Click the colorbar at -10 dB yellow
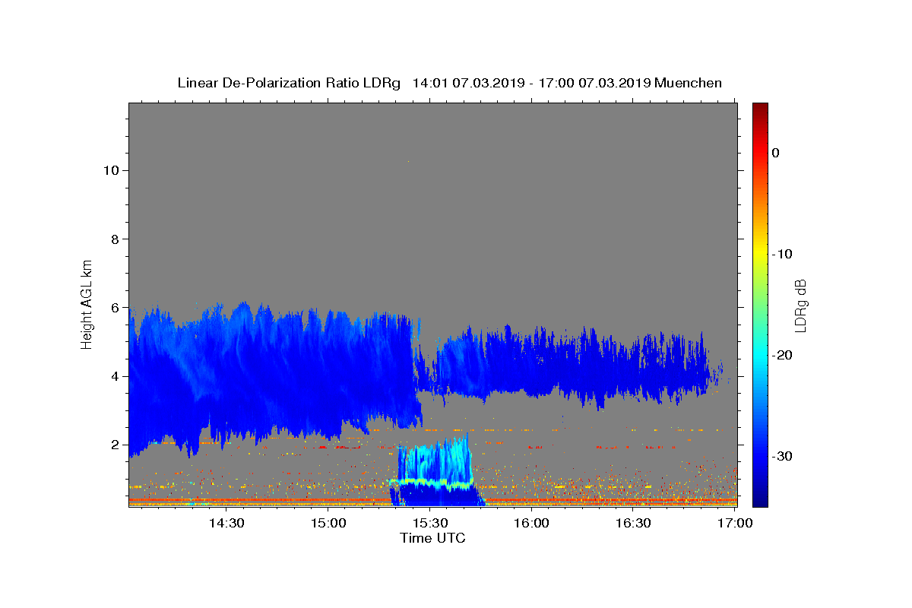Screen dimensions: 912x608 (760, 254)
